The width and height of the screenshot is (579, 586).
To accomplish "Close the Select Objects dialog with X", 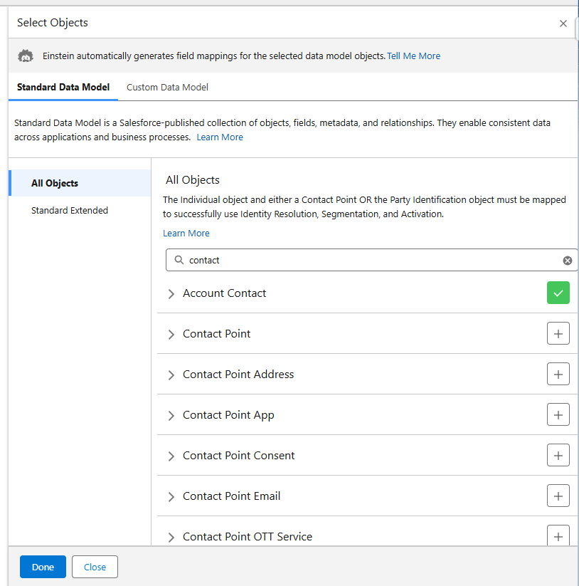I will point(563,23).
